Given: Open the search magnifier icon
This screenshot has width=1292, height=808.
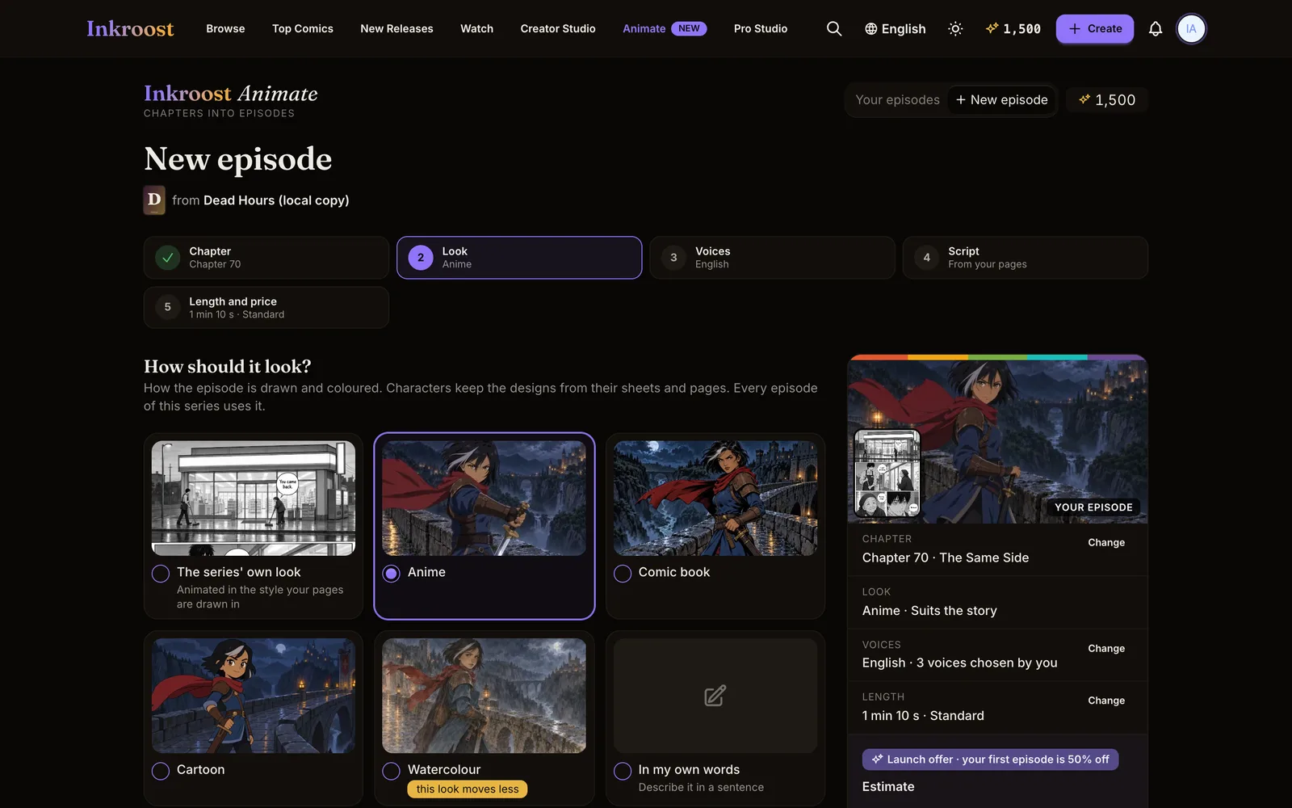Looking at the screenshot, I should tap(834, 28).
